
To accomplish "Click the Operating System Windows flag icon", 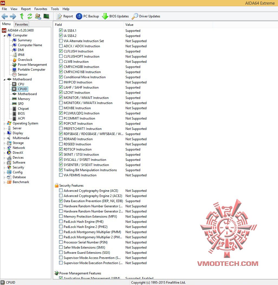I will tap(9, 123).
